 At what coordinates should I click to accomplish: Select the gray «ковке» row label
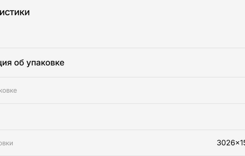8,91
